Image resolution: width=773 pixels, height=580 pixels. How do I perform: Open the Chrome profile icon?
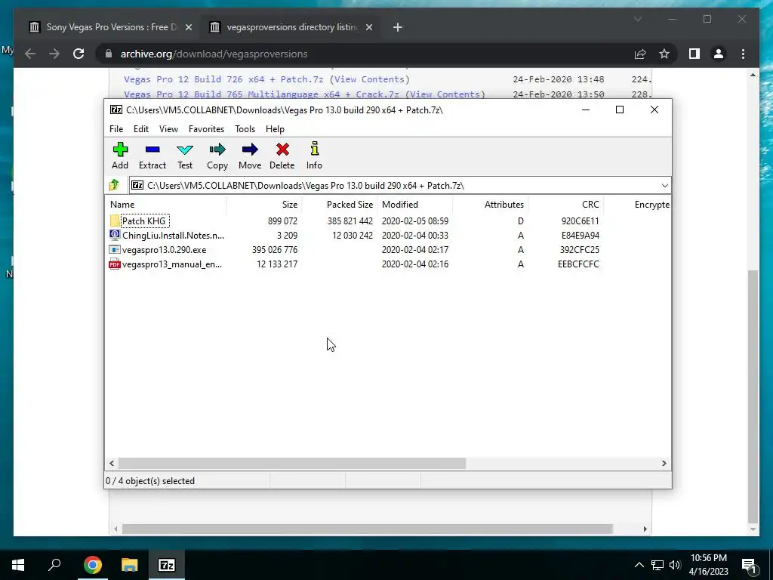tap(719, 54)
